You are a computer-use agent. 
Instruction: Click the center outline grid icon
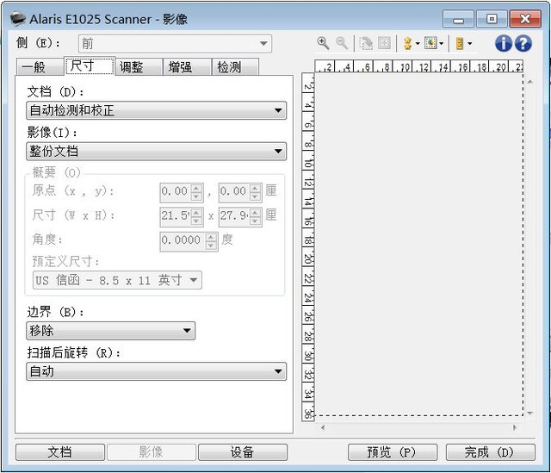click(384, 43)
